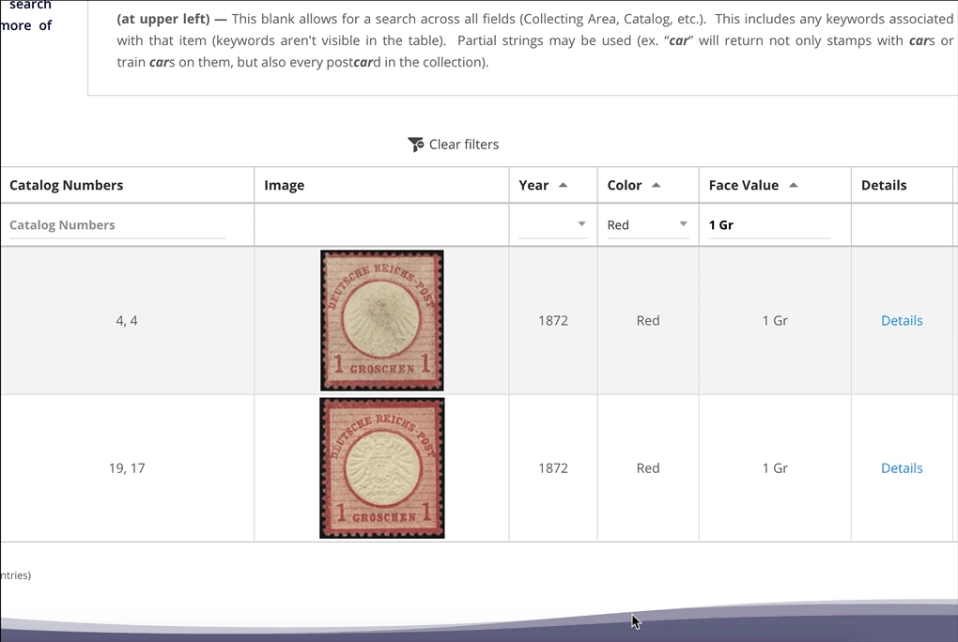Click the Details column header
This screenshot has width=958, height=642.
[884, 185]
